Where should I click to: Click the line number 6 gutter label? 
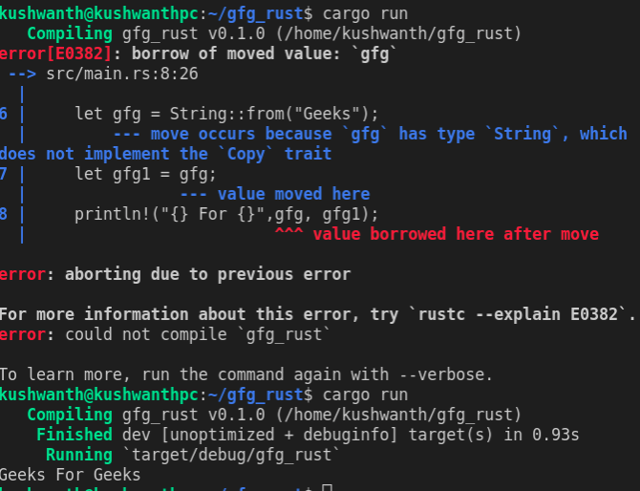click(x=5, y=114)
